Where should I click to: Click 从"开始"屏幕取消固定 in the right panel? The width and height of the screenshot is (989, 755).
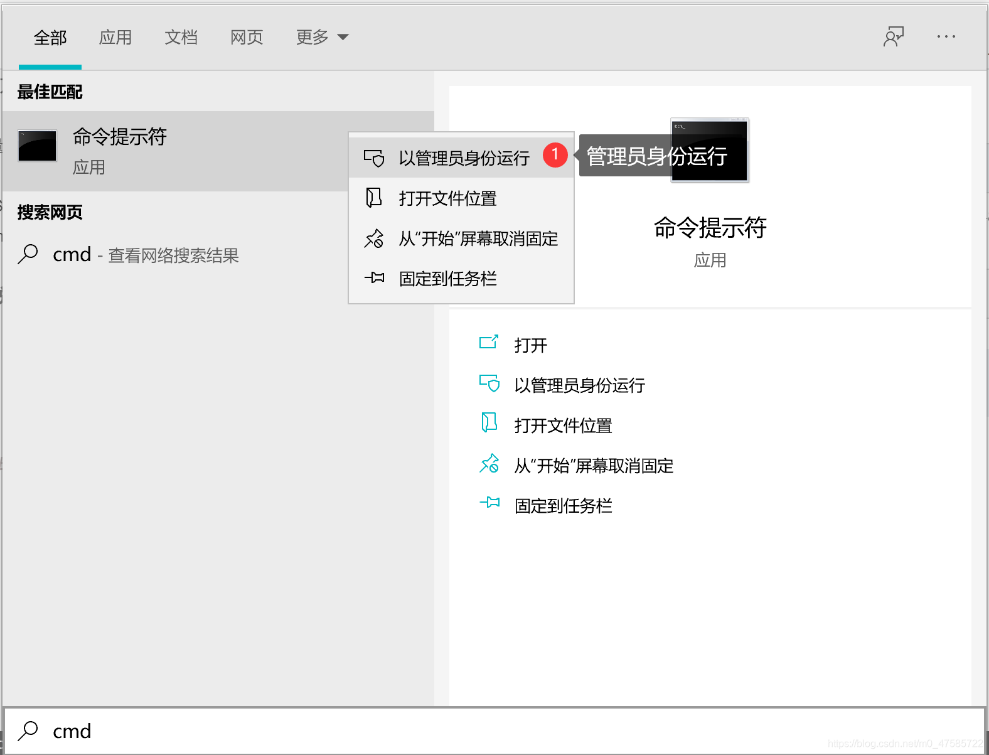[594, 466]
